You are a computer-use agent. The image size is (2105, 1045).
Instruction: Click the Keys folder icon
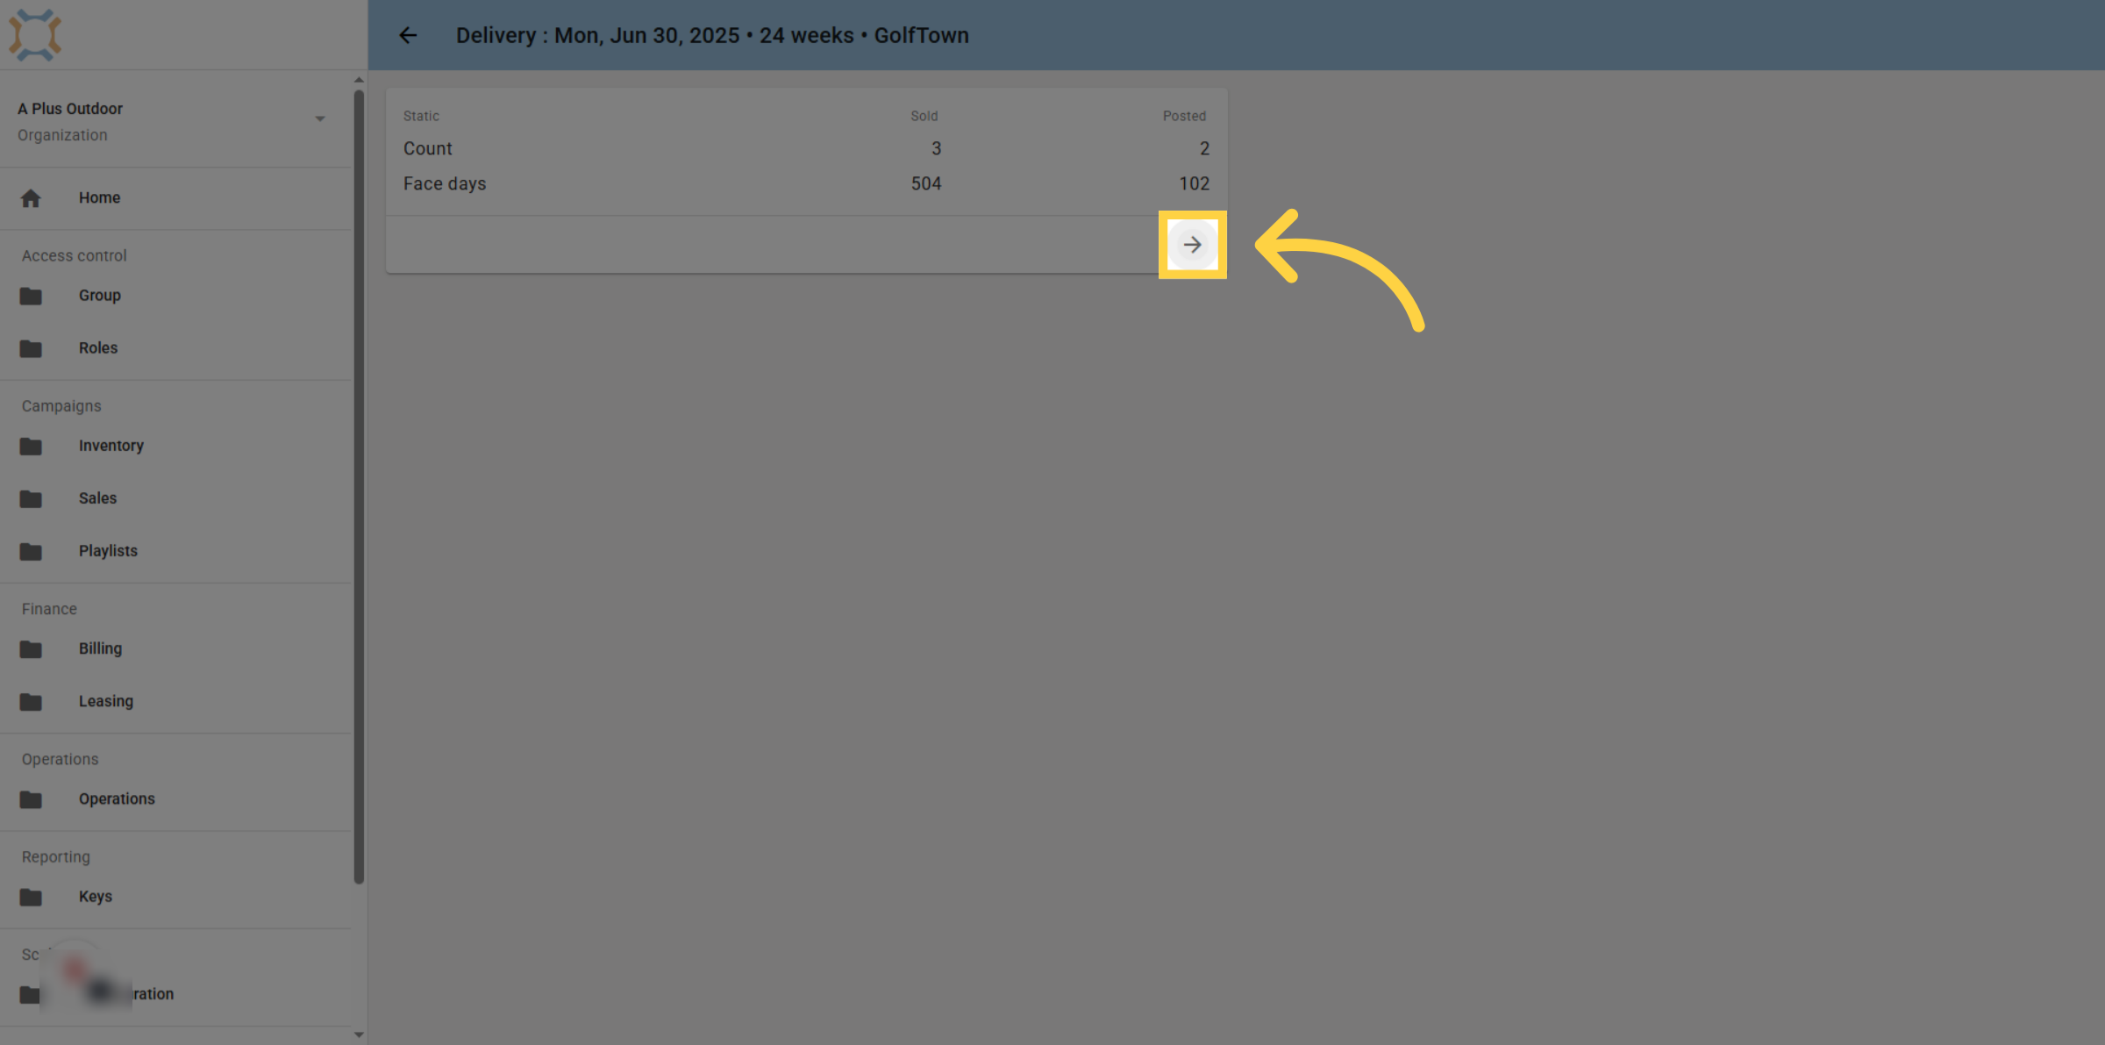31,897
